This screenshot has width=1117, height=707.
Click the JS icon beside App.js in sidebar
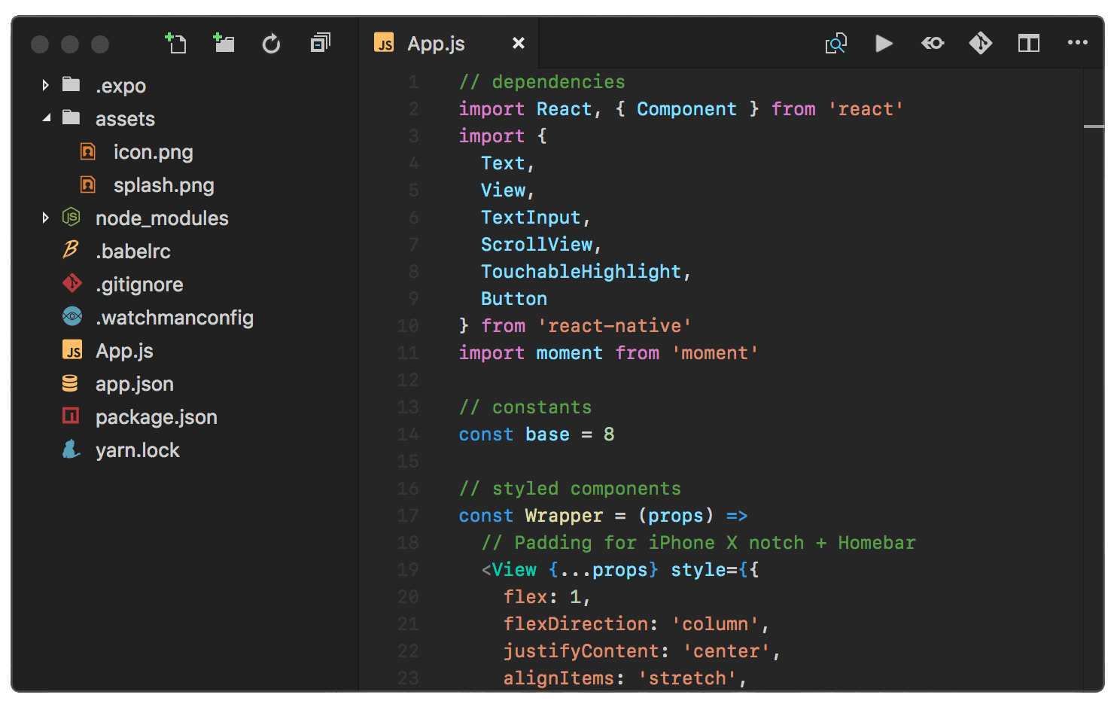point(72,350)
